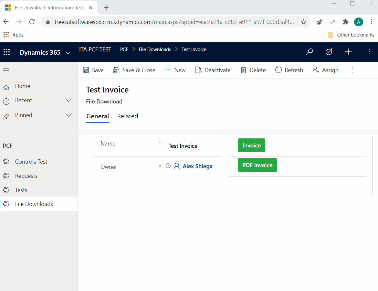Open Other bookmarks folder
The image size is (378, 291).
click(x=351, y=35)
